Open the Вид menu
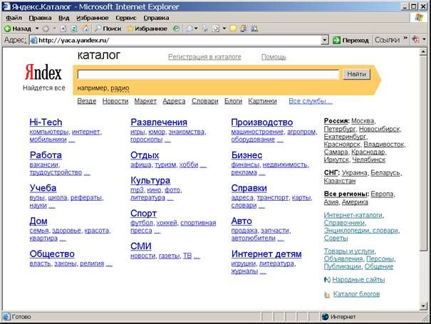The height and width of the screenshot is (324, 431). pyautogui.click(x=64, y=18)
